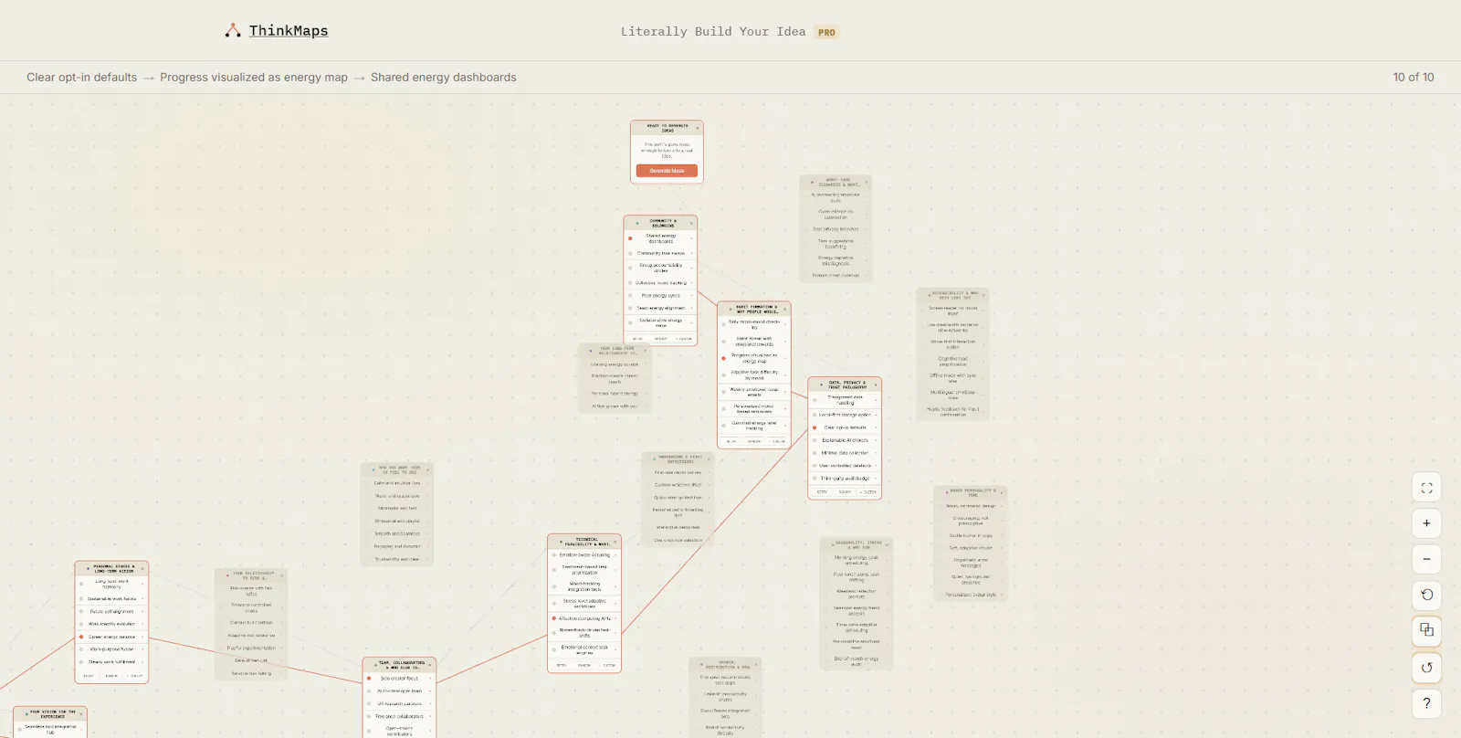Expand the Shared energy dashboards row chevron
The image size is (1461, 738).
[691, 238]
